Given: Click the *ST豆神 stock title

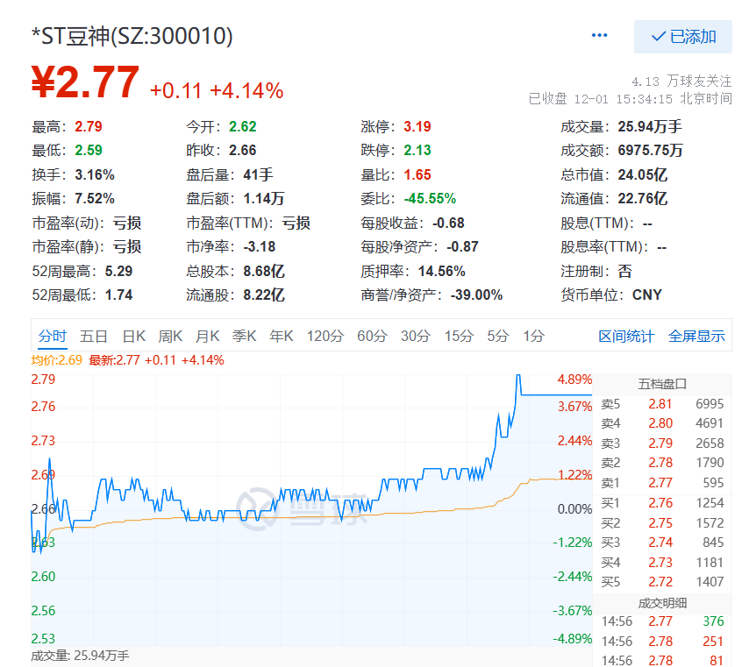Looking at the screenshot, I should (x=132, y=36).
